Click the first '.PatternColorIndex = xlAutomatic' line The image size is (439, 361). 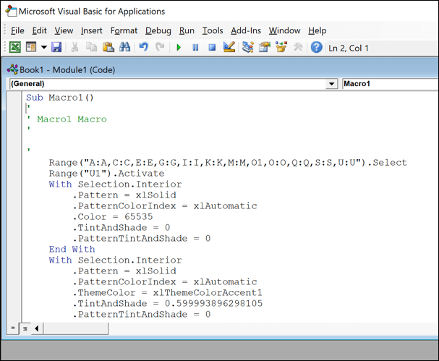164,206
